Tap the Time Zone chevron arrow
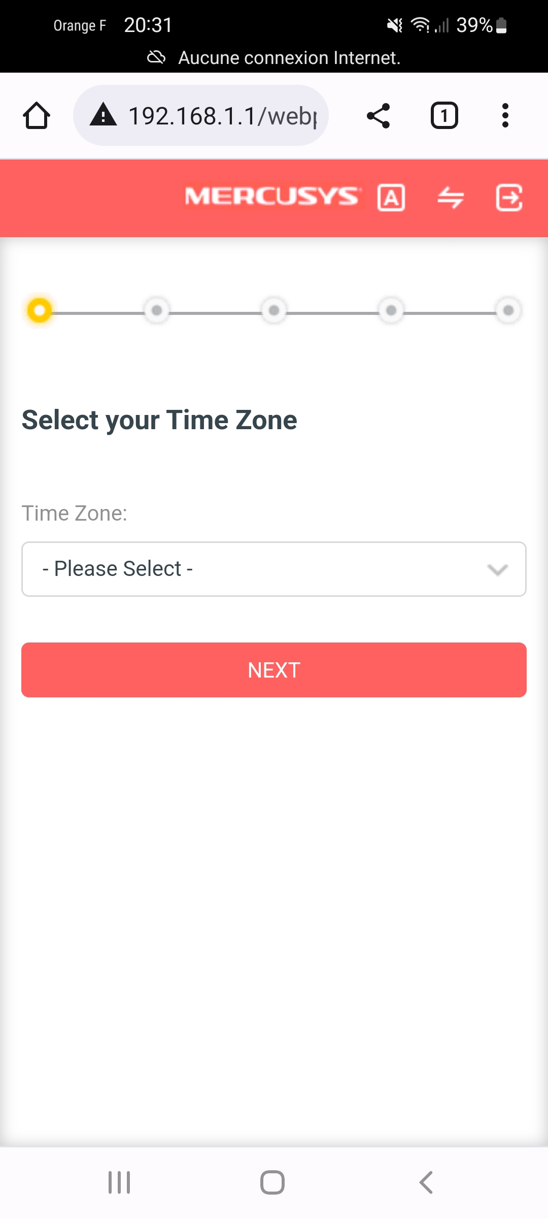The width and height of the screenshot is (548, 1219). [x=497, y=569]
